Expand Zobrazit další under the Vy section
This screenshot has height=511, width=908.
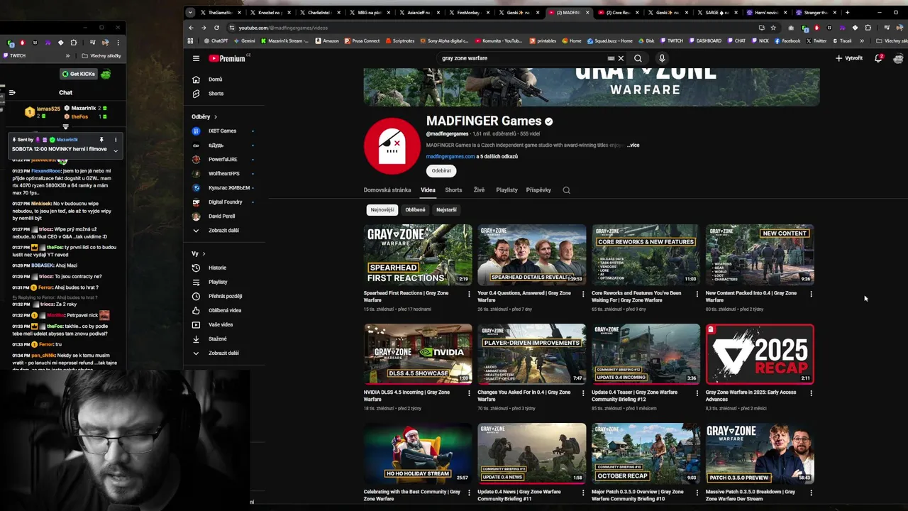223,353
